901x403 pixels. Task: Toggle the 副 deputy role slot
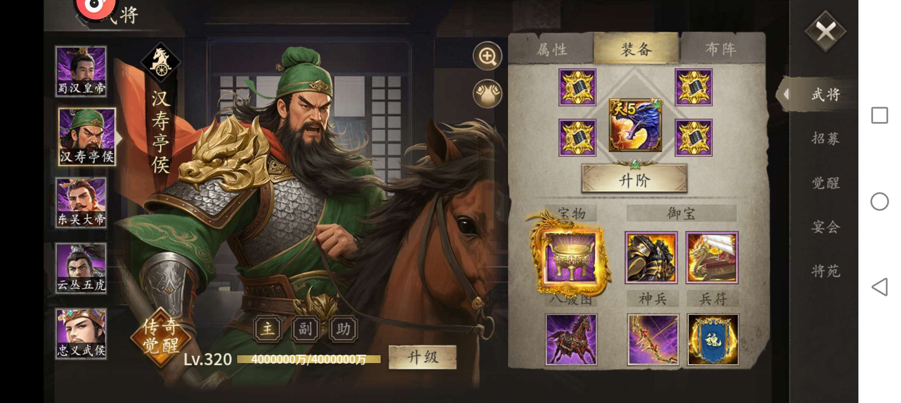pyautogui.click(x=305, y=329)
